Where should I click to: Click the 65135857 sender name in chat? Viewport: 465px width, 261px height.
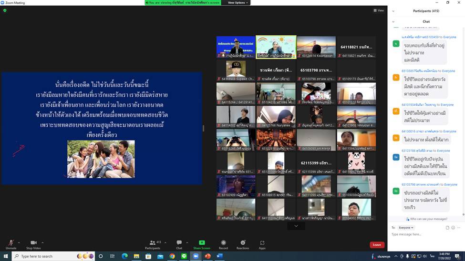pos(420,71)
